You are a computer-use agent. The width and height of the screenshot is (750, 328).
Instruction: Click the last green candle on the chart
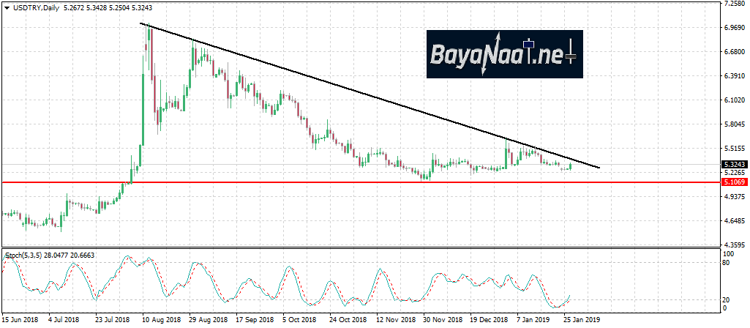click(x=570, y=166)
